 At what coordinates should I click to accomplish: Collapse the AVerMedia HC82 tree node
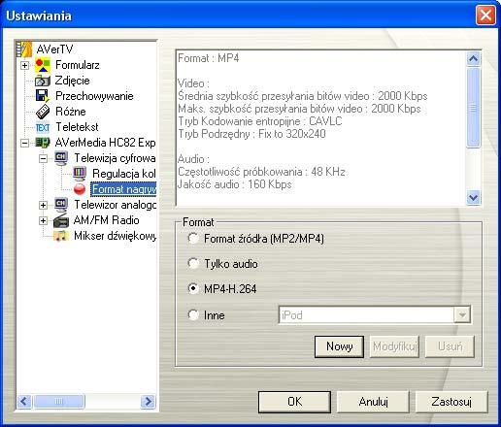24,143
